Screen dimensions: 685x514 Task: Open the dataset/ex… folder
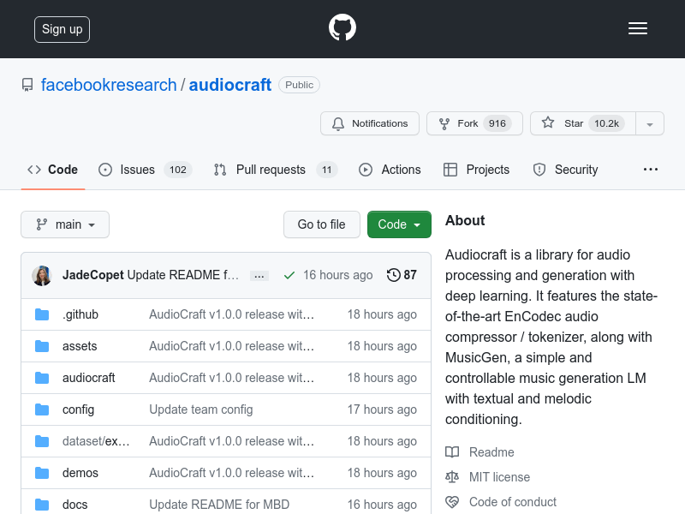[x=96, y=441]
